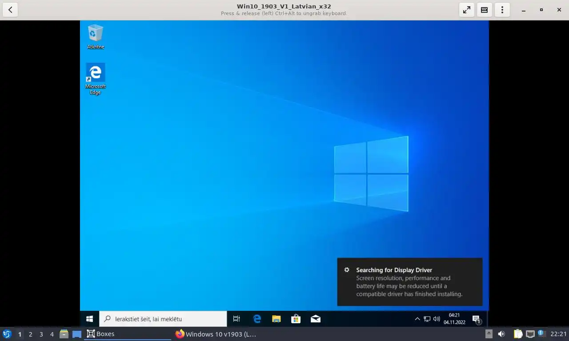Open the Boxes three-dot options menu

pyautogui.click(x=502, y=10)
